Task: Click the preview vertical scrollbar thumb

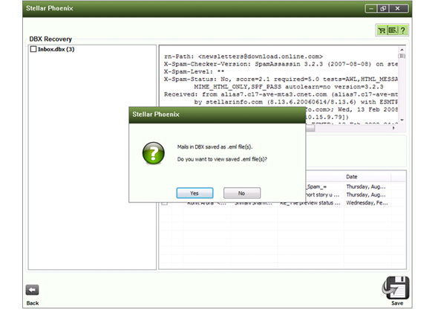Action: pyautogui.click(x=402, y=56)
